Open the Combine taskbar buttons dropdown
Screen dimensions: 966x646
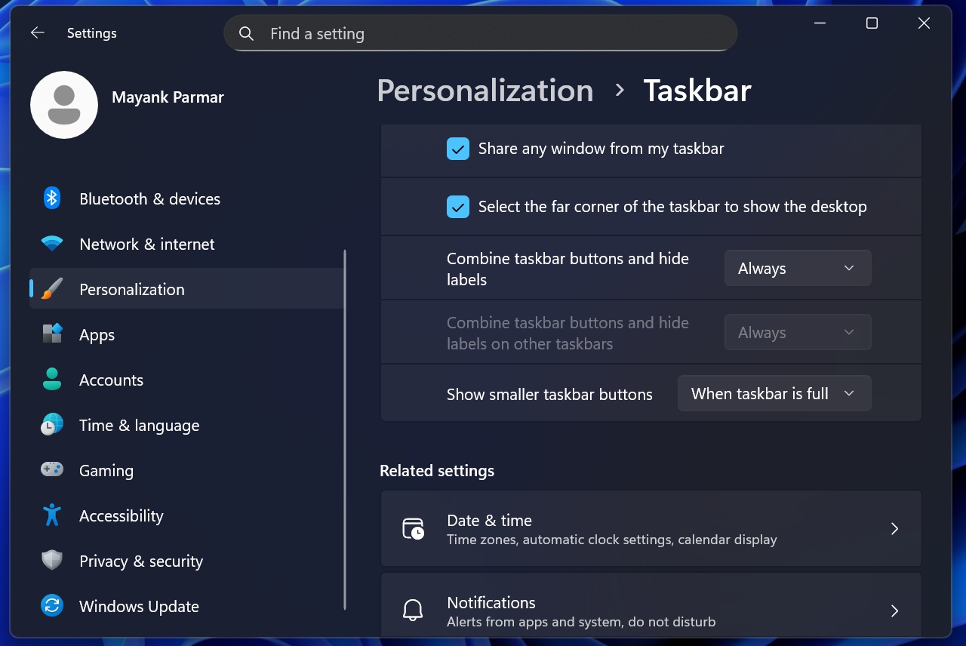click(797, 268)
